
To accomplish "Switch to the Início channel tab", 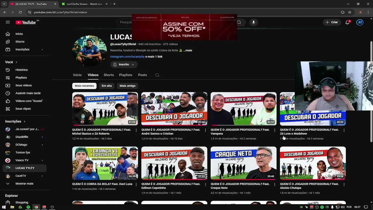I will click(x=77, y=75).
